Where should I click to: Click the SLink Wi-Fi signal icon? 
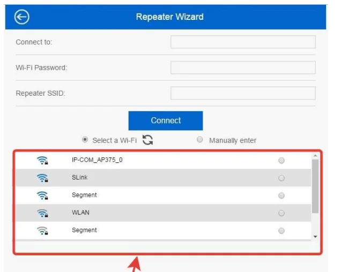42,178
